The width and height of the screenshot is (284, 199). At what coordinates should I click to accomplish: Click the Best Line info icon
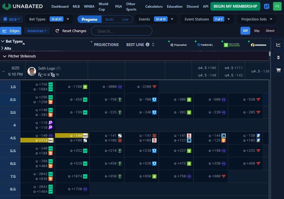pos(148,44)
